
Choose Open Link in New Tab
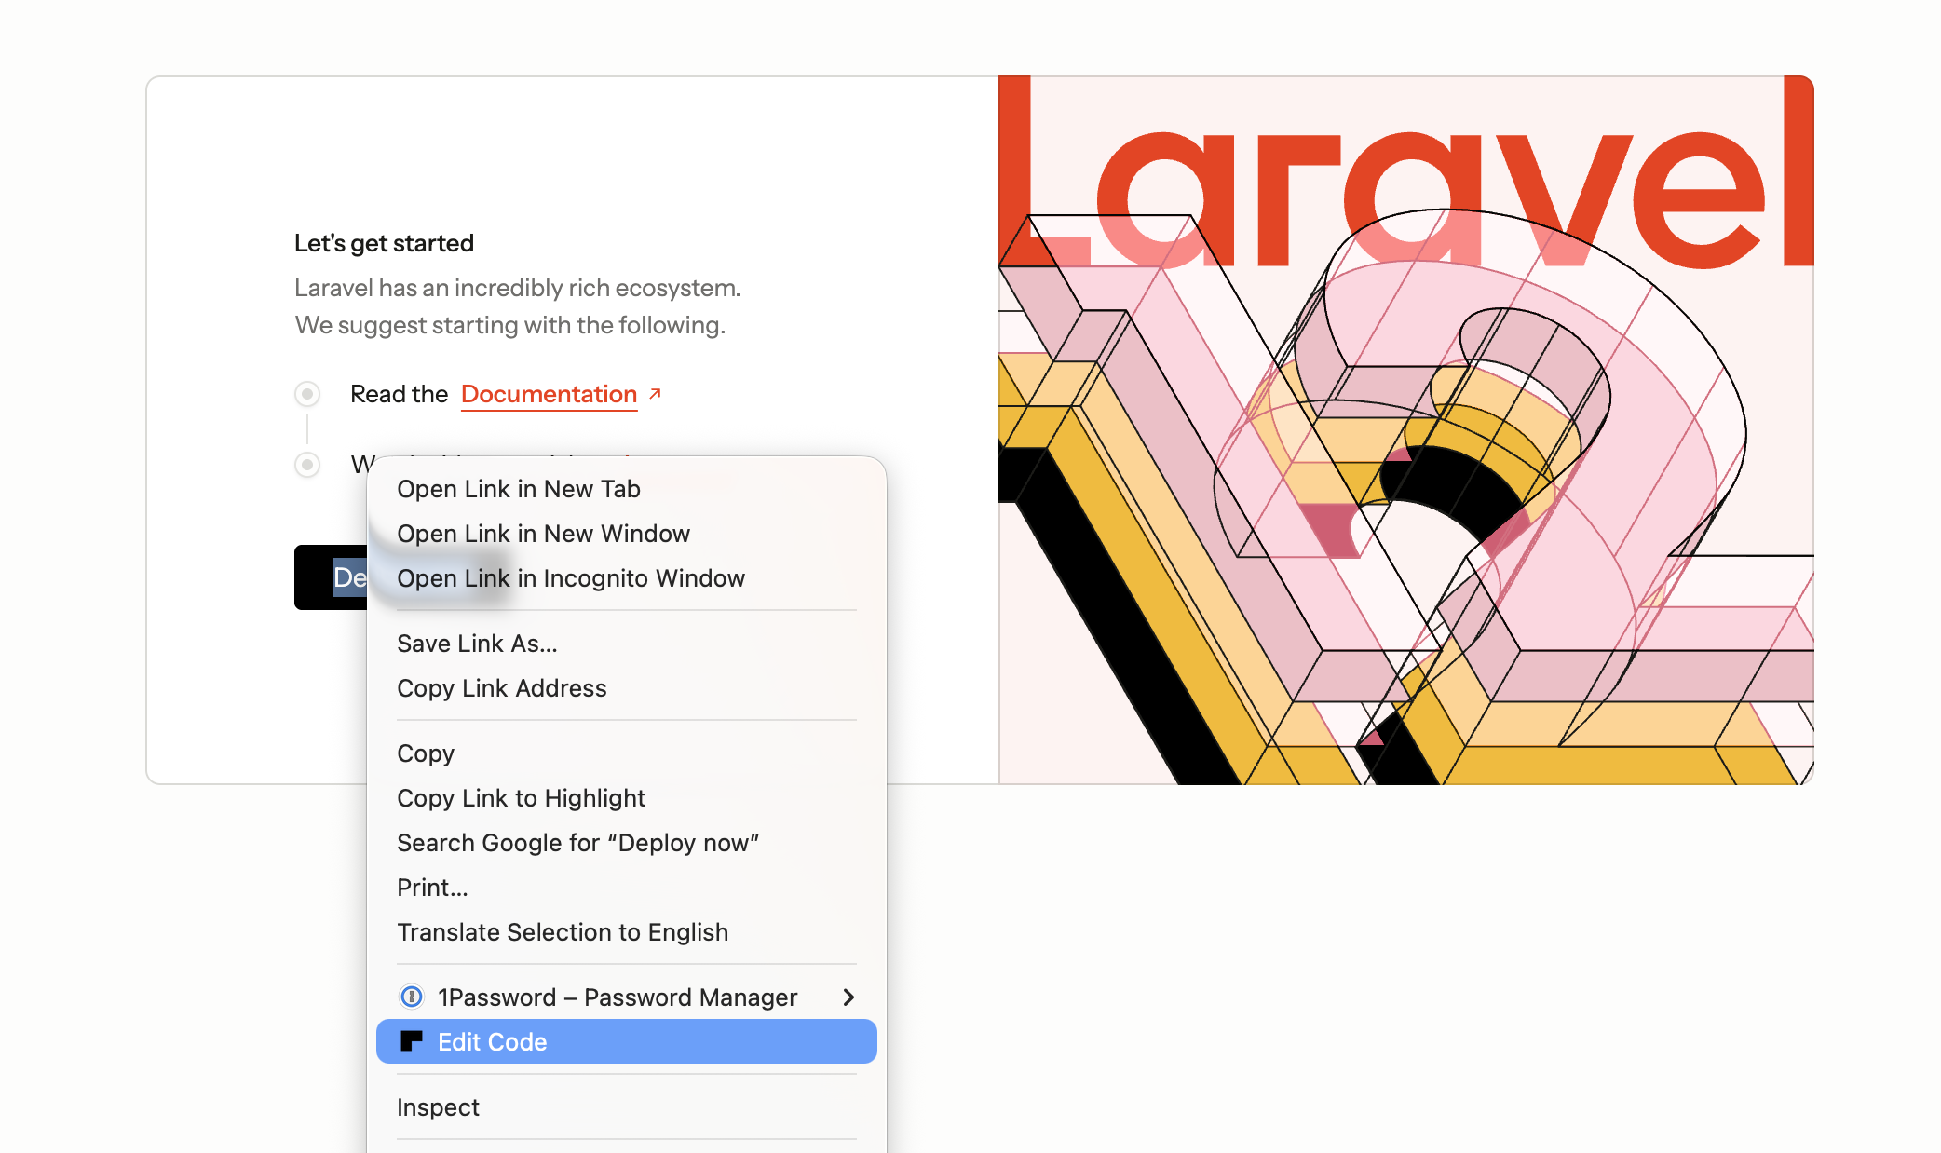coord(518,489)
